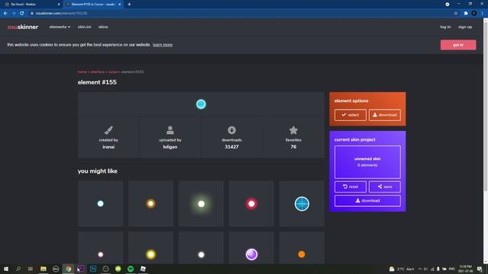This screenshot has width=488, height=274.
Task: Open the weather widget in taskbar
Action: click(x=402, y=269)
